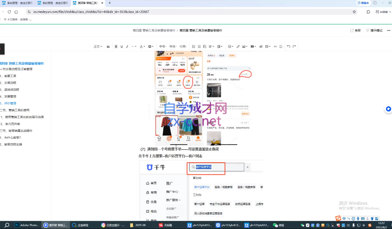This screenshot has width=392, height=229.
Task: Click the redo arrow in editor toolbar
Action: 294,47
